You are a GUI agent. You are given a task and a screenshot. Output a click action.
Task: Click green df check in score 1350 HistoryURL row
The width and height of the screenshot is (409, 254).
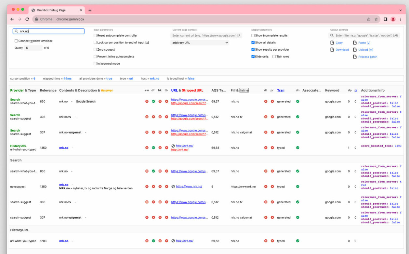click(153, 148)
